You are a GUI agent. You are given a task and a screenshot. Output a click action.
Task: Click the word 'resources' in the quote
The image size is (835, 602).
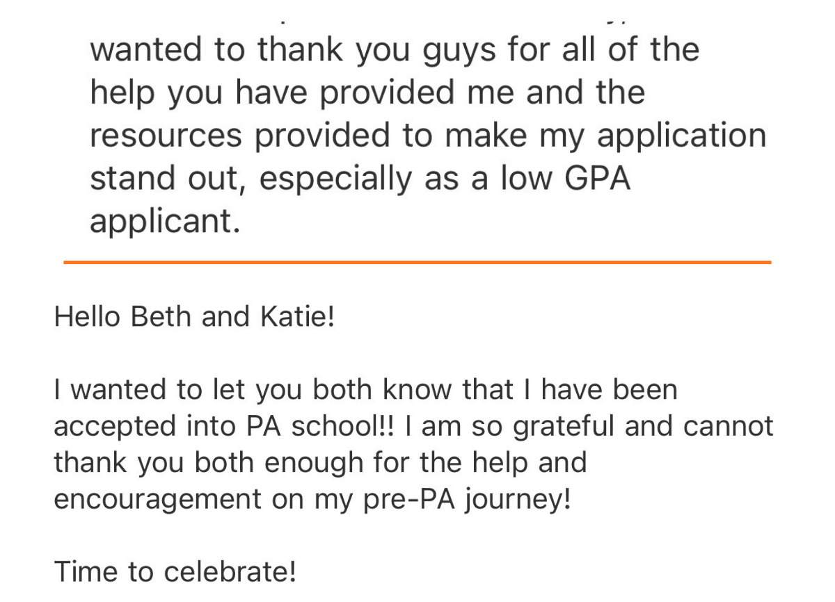[x=166, y=136]
